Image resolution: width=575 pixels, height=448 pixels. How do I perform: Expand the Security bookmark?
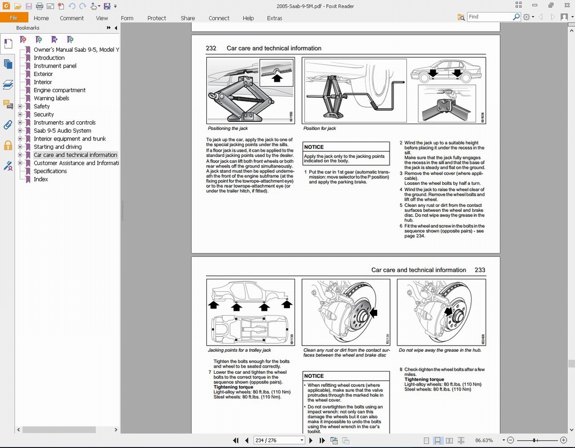20,114
